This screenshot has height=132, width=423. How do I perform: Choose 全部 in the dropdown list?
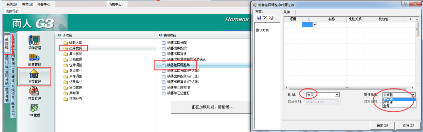pyautogui.click(x=399, y=106)
